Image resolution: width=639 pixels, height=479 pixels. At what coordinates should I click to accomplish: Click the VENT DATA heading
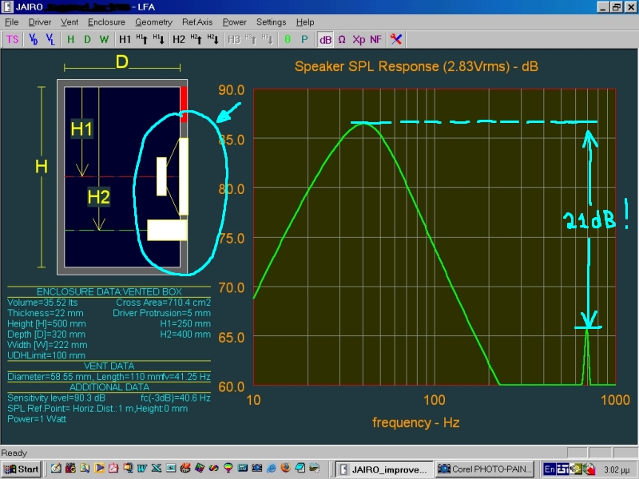point(109,366)
